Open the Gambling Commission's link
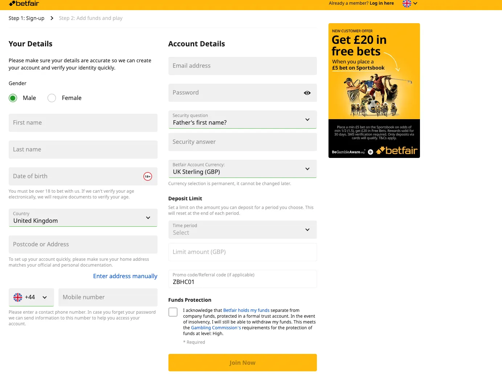502x376 pixels. click(x=216, y=328)
